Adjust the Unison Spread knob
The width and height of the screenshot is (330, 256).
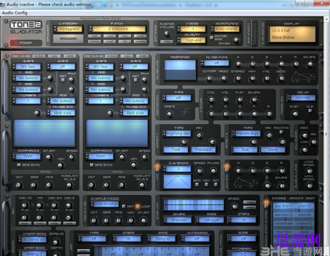coord(56,241)
